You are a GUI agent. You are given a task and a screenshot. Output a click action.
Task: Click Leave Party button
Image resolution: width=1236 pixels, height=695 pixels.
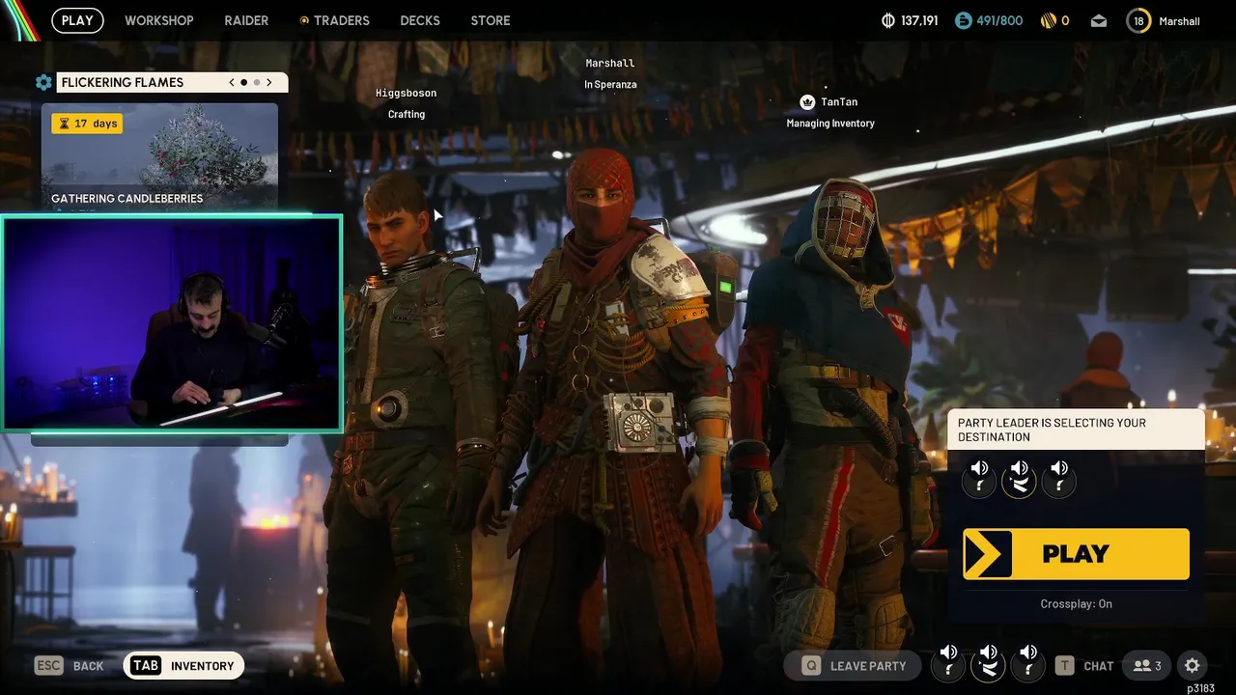[x=853, y=665]
